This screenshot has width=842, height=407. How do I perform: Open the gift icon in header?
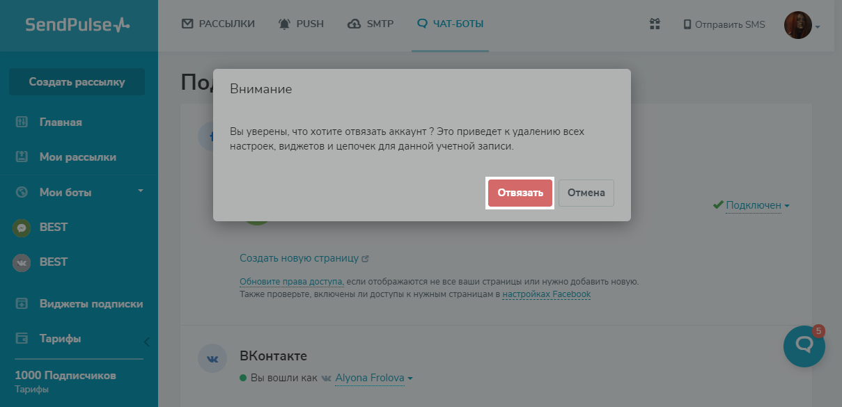[655, 24]
